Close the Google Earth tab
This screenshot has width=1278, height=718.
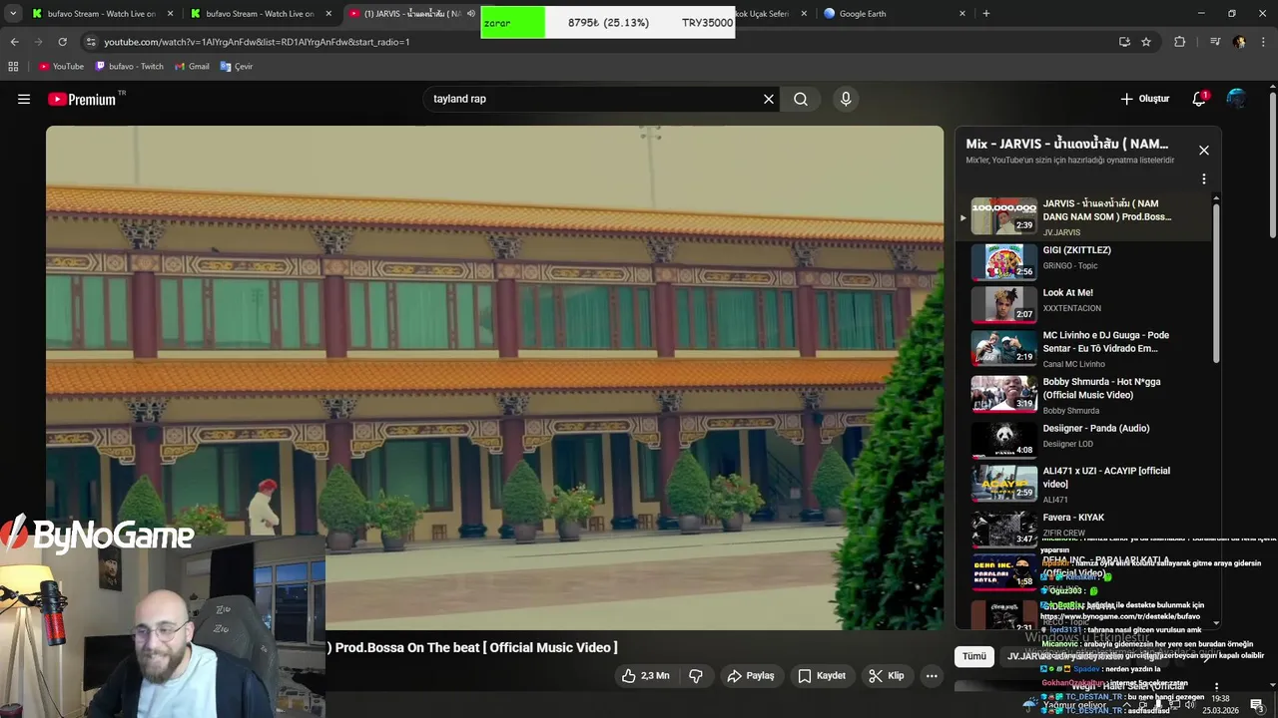click(962, 13)
